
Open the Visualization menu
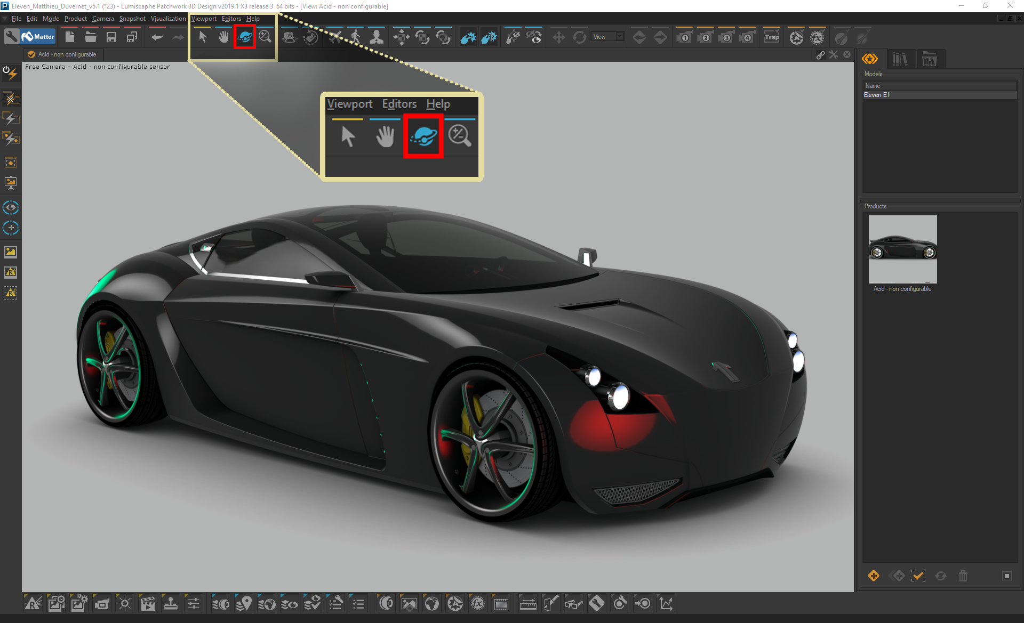tap(169, 19)
